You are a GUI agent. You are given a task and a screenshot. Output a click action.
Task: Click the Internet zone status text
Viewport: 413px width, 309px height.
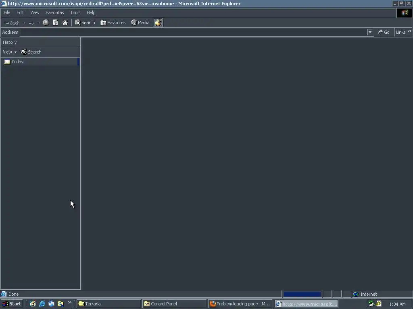[369, 294]
